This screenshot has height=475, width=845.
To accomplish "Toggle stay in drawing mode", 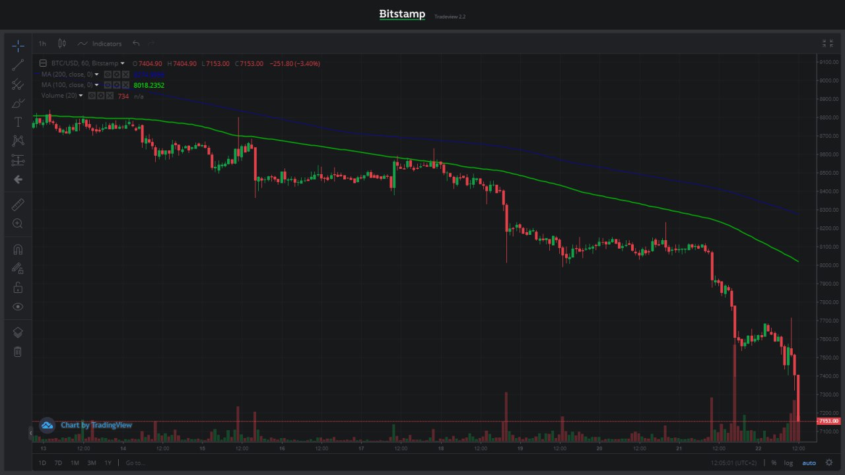I will pos(18,269).
